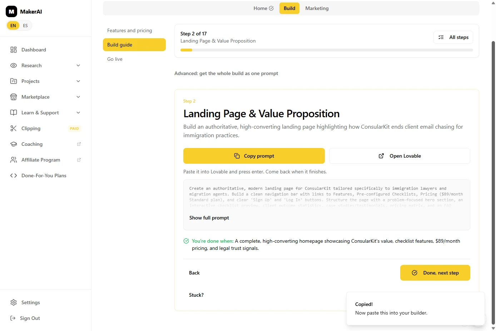Select Build guide in side menu
The width and height of the screenshot is (496, 331).
pyautogui.click(x=134, y=45)
